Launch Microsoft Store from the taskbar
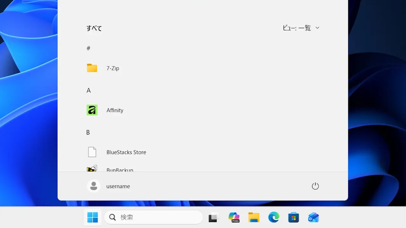The image size is (406, 228). (x=294, y=217)
